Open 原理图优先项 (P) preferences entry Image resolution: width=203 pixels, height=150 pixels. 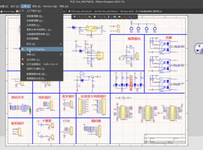tap(42, 79)
